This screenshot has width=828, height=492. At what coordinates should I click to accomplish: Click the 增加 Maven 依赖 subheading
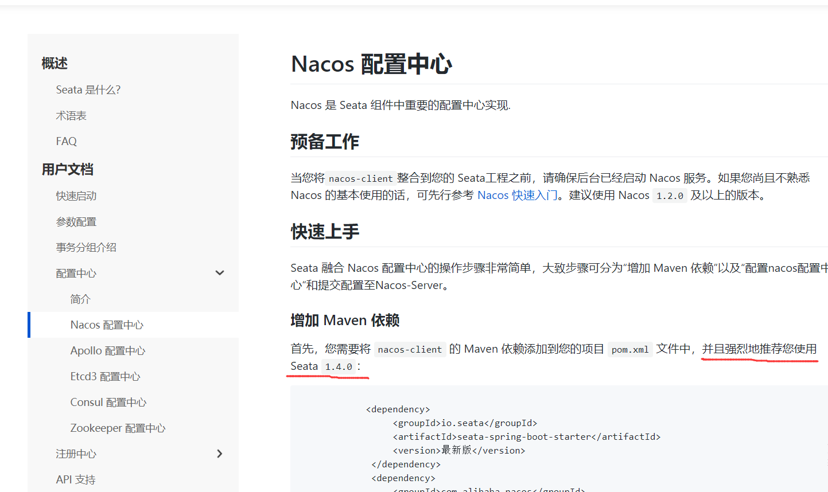coord(345,320)
